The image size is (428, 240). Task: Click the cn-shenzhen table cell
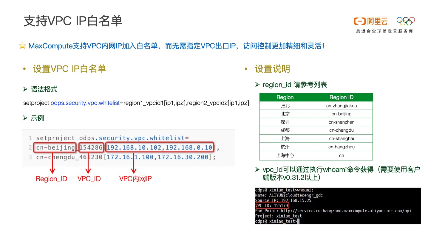coord(342,122)
